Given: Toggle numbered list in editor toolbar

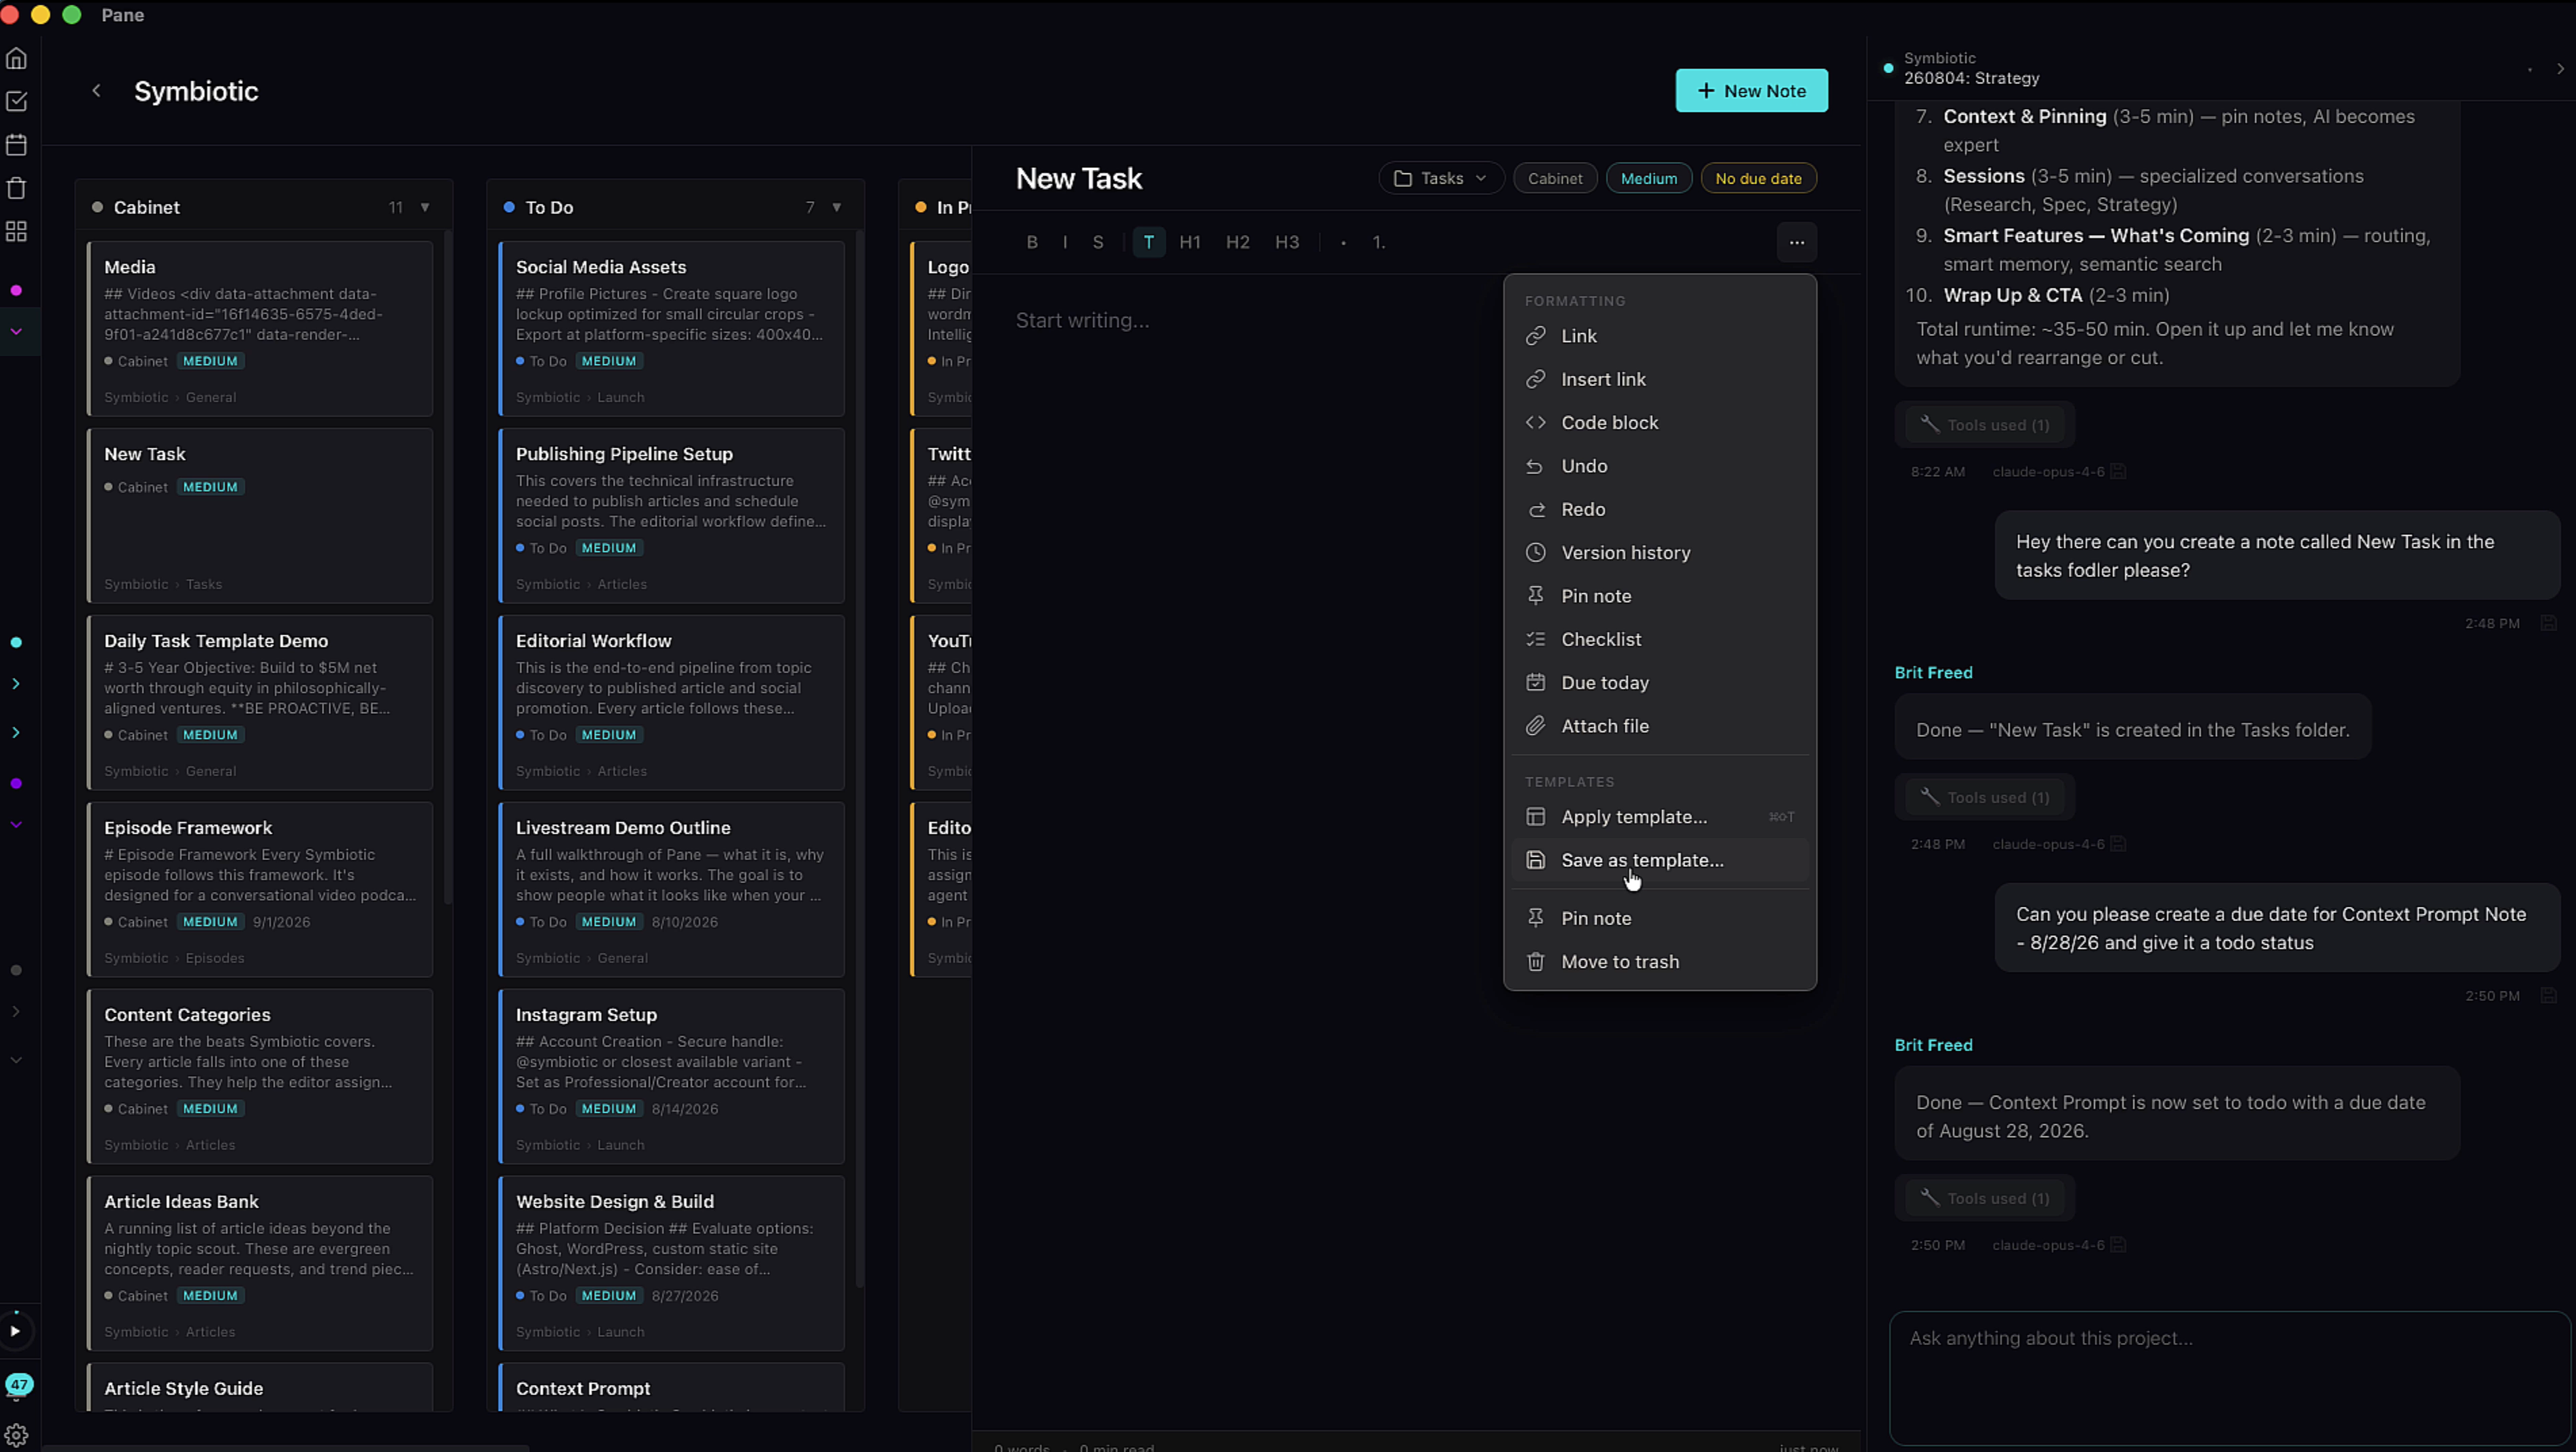Looking at the screenshot, I should [1378, 242].
